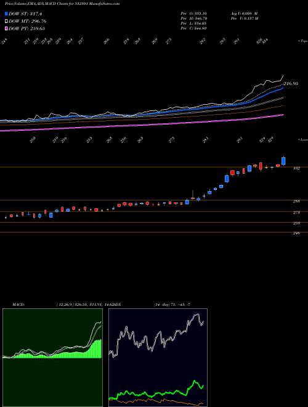
Task: Click the 332 price level label
Action: click(296, 168)
